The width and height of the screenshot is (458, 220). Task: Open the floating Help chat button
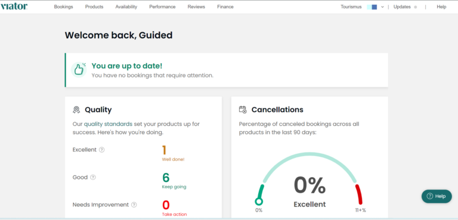click(x=437, y=196)
